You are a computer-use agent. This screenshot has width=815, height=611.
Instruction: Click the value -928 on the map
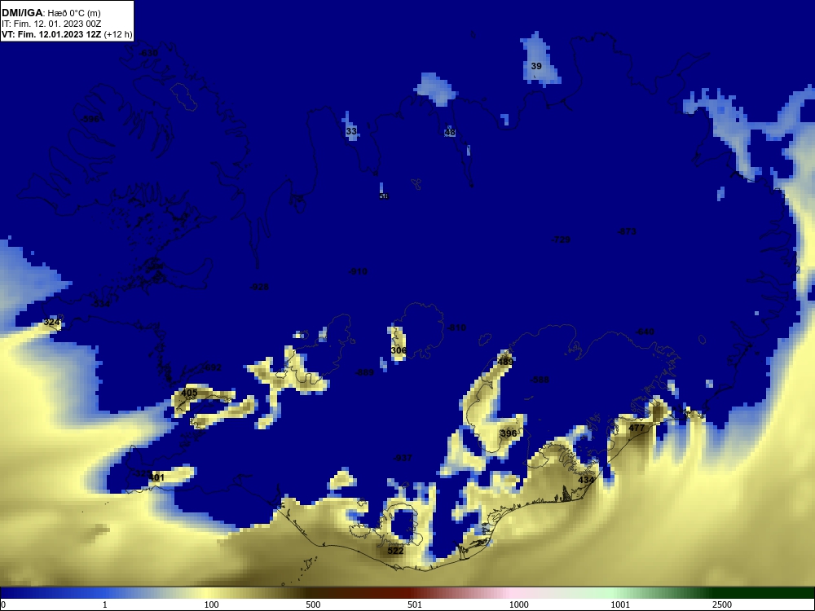tap(259, 287)
